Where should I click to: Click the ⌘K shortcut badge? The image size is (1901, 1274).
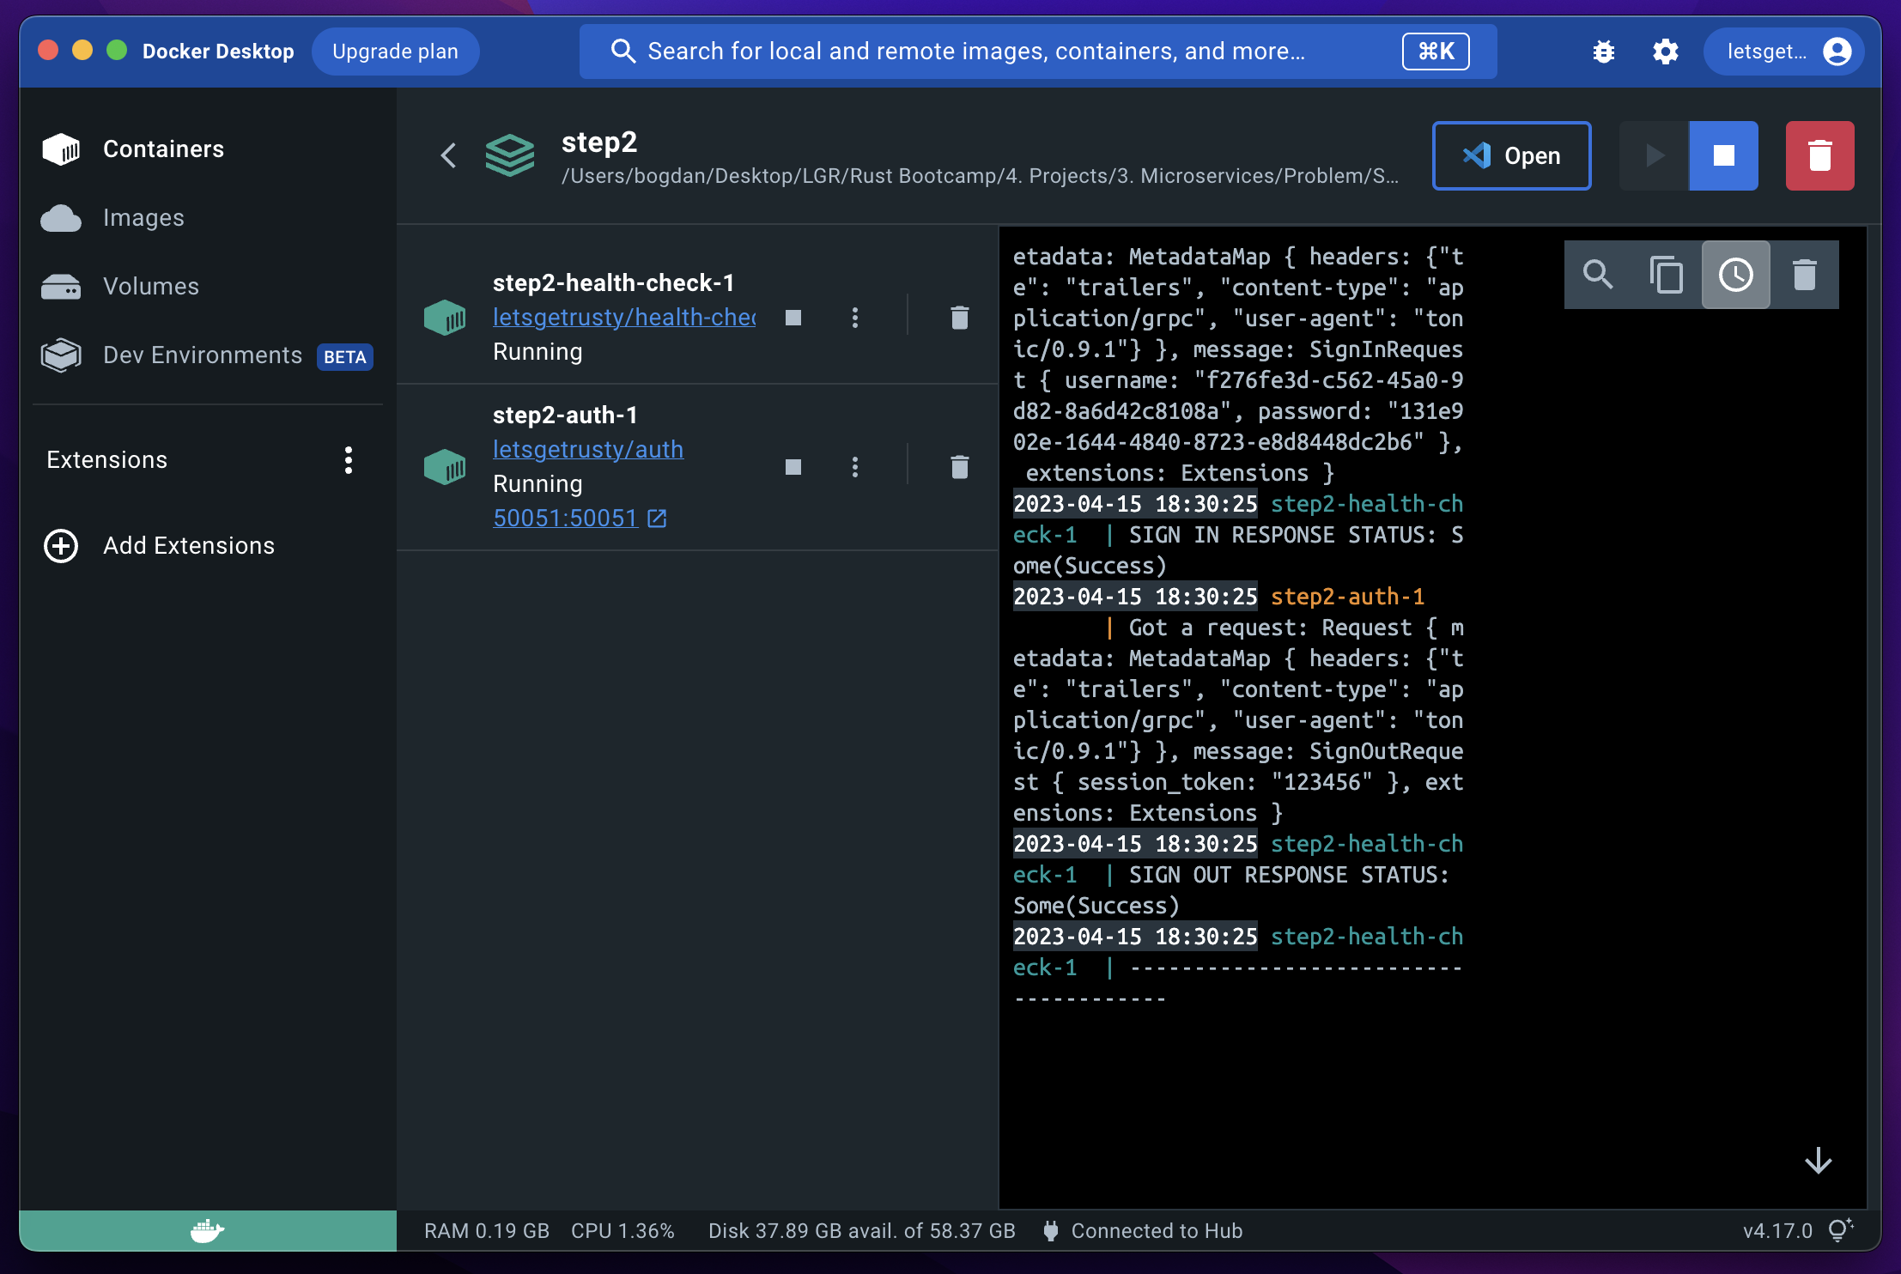click(x=1436, y=52)
